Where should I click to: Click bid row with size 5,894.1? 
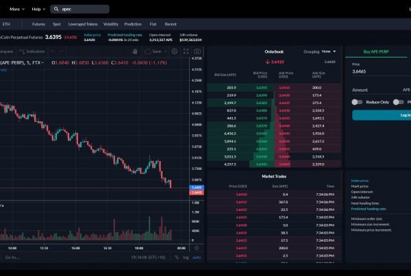(240, 141)
